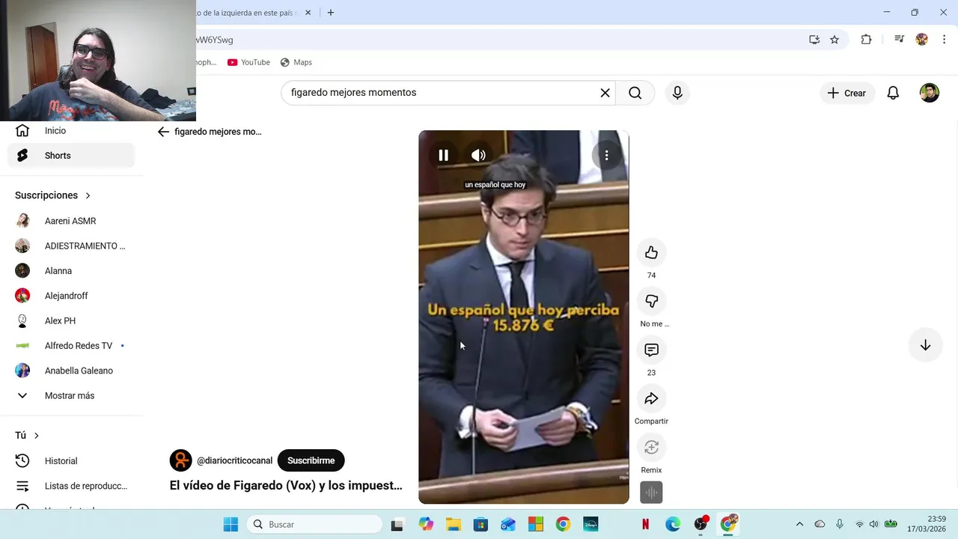Open Netflix from the taskbar

pos(645,524)
